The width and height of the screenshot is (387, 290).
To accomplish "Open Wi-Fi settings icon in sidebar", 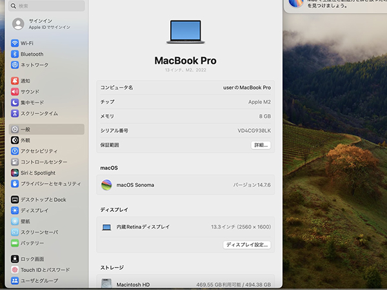I will click(x=15, y=43).
